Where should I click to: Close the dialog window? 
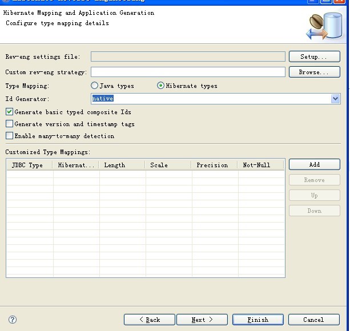[339, 1]
